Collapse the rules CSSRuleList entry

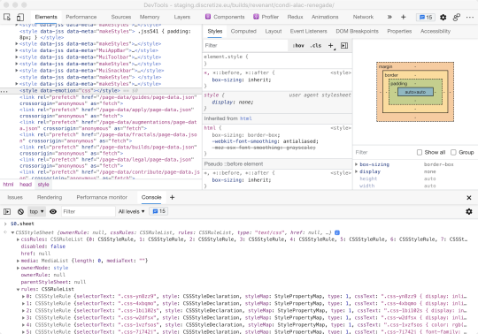pyautogui.click(x=18, y=289)
